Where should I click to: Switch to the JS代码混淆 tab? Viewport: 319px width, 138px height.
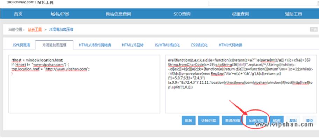21,45
